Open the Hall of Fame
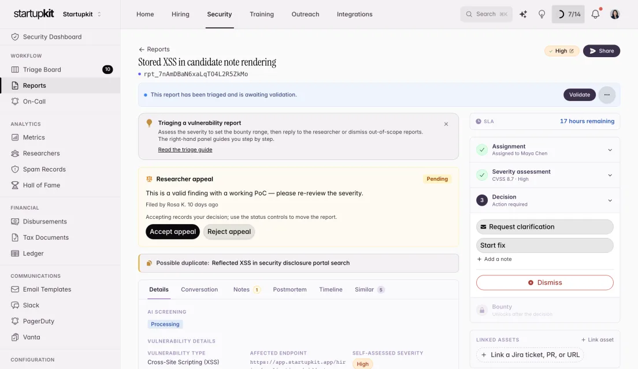This screenshot has height=369, width=638. click(60, 185)
